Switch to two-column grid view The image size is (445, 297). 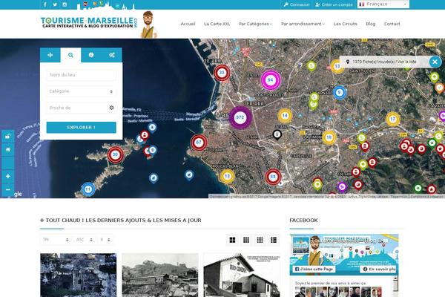pos(232,240)
